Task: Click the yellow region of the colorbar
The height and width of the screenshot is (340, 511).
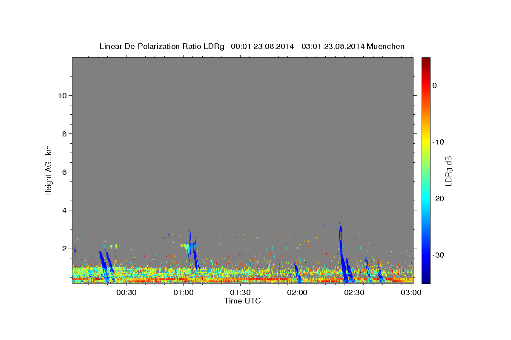Action: [x=426, y=141]
